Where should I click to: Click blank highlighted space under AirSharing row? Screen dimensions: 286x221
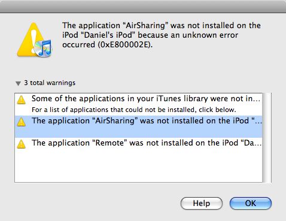tap(139, 132)
